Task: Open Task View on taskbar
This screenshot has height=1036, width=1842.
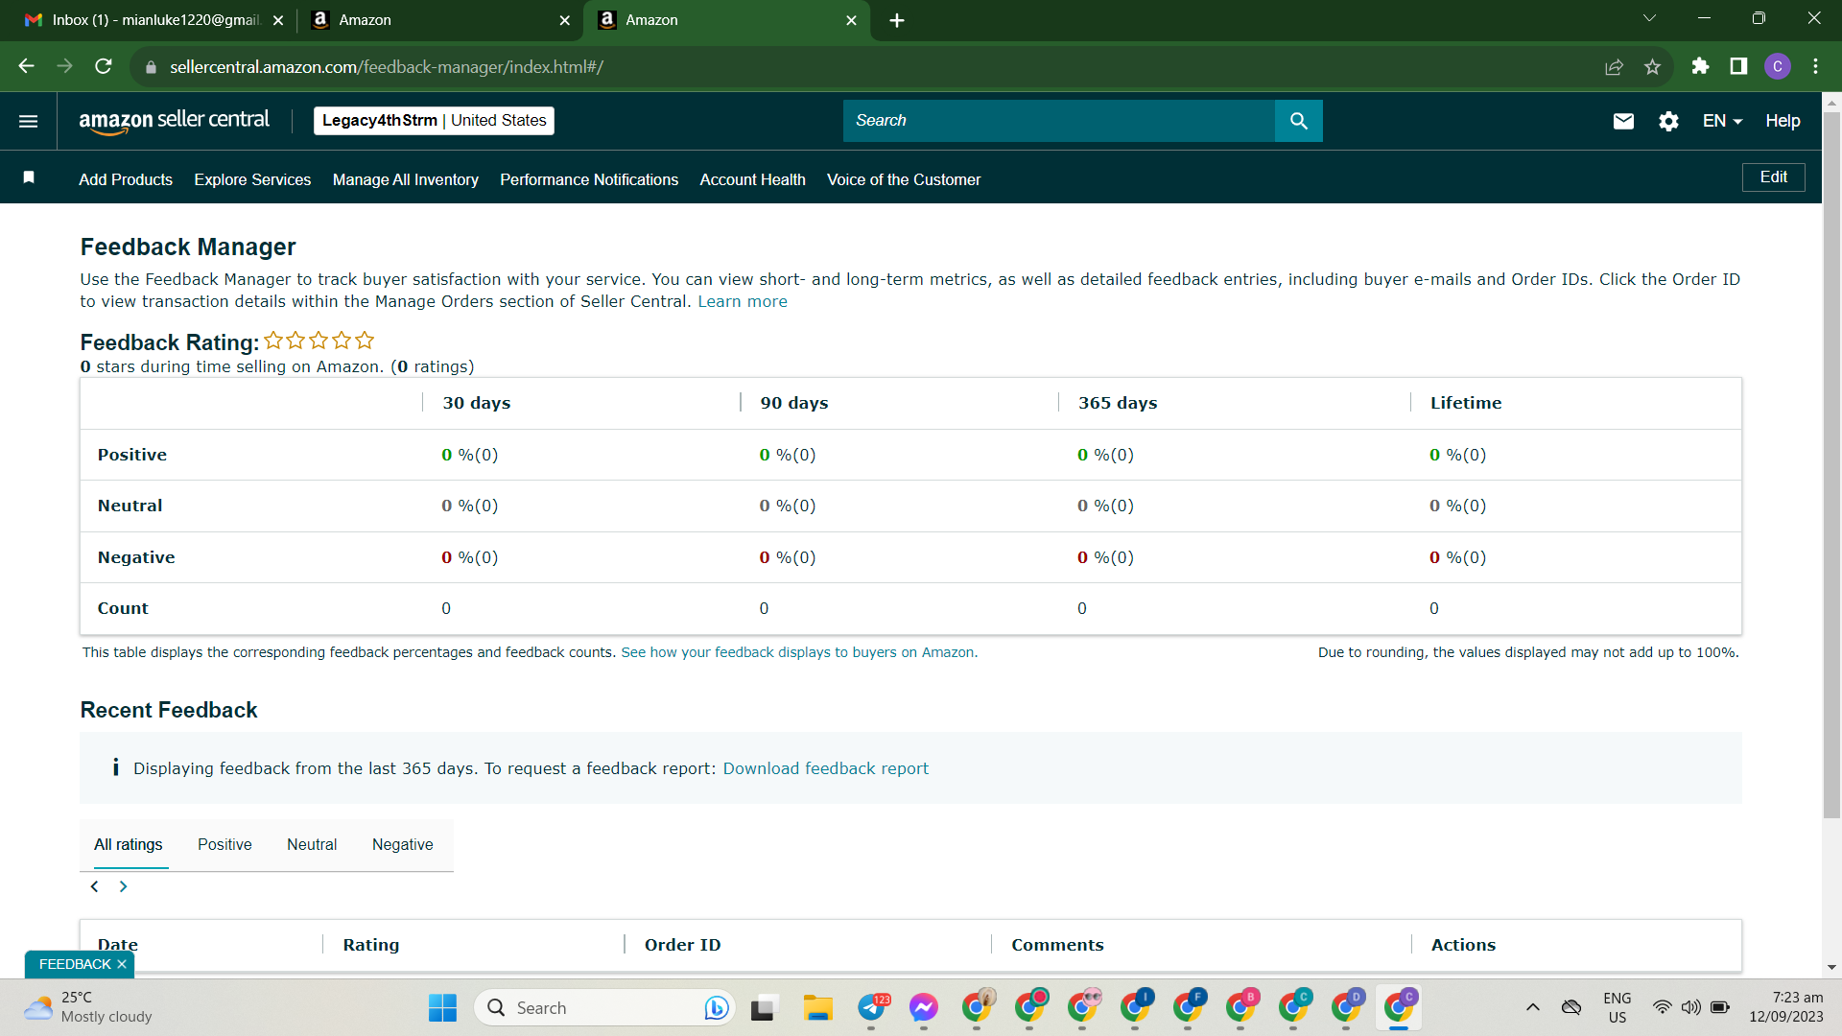Action: [x=763, y=1007]
